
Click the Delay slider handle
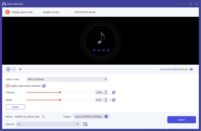[x=60, y=100]
